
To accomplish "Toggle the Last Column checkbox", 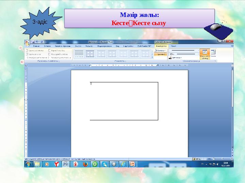I will coord(49,54).
